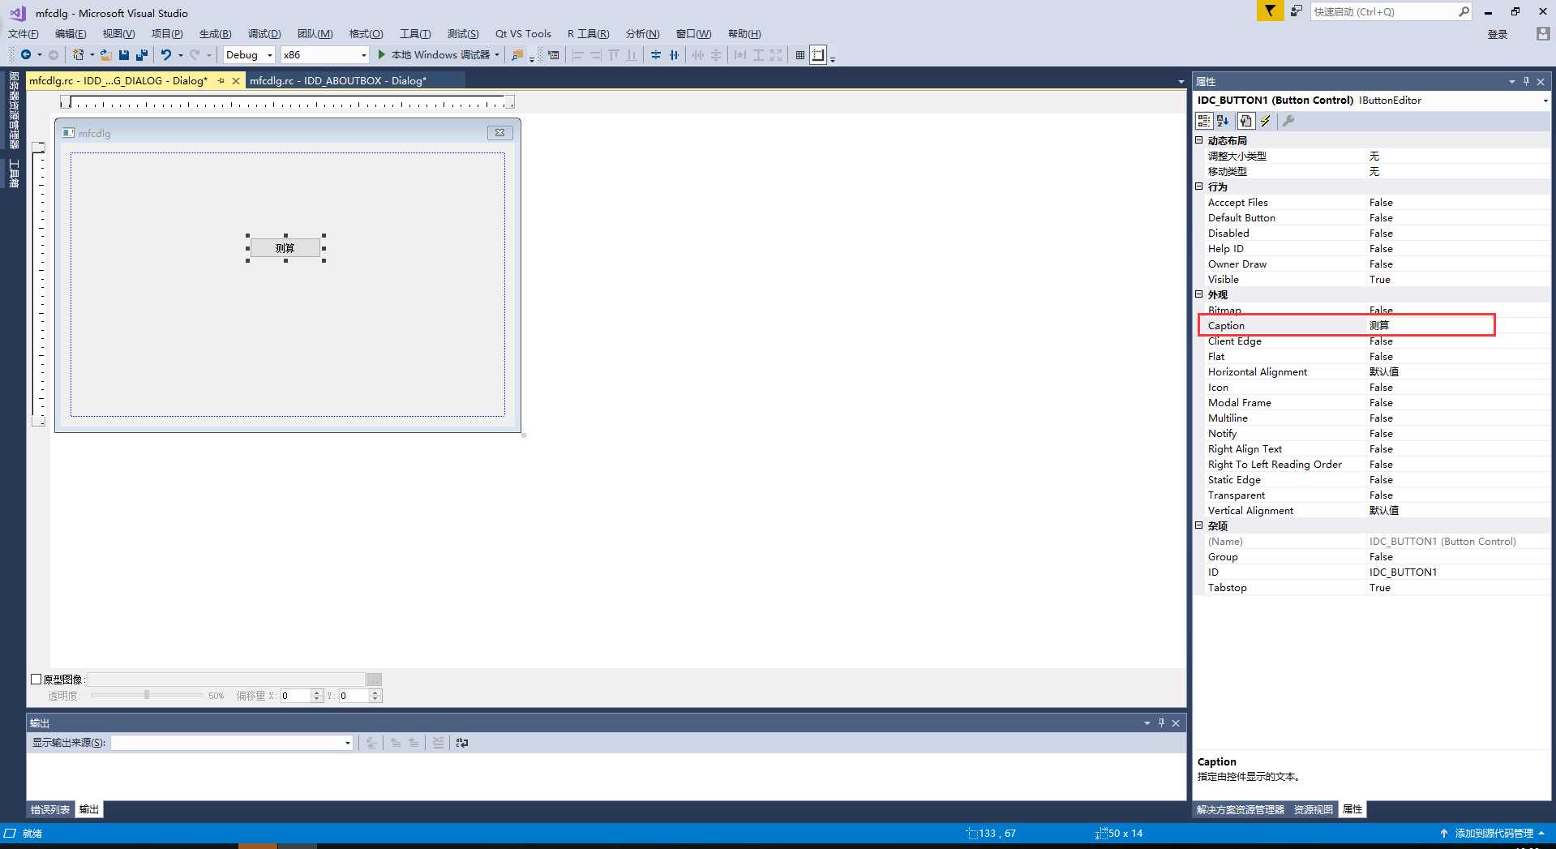Select the 测算 button in the dialog

point(285,248)
